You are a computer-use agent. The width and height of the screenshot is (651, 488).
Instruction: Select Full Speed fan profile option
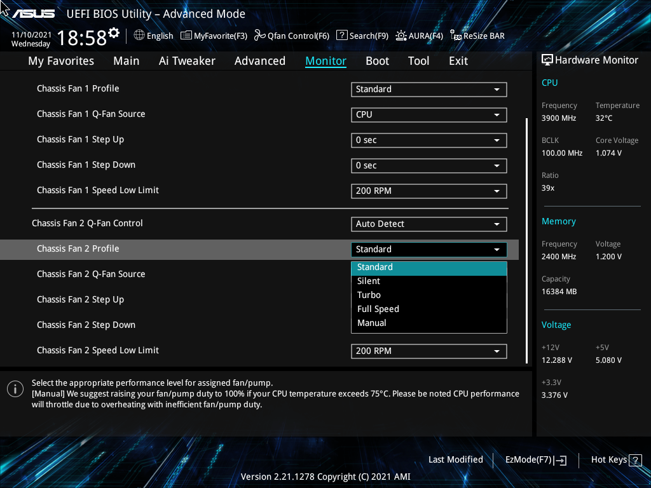[x=429, y=309]
